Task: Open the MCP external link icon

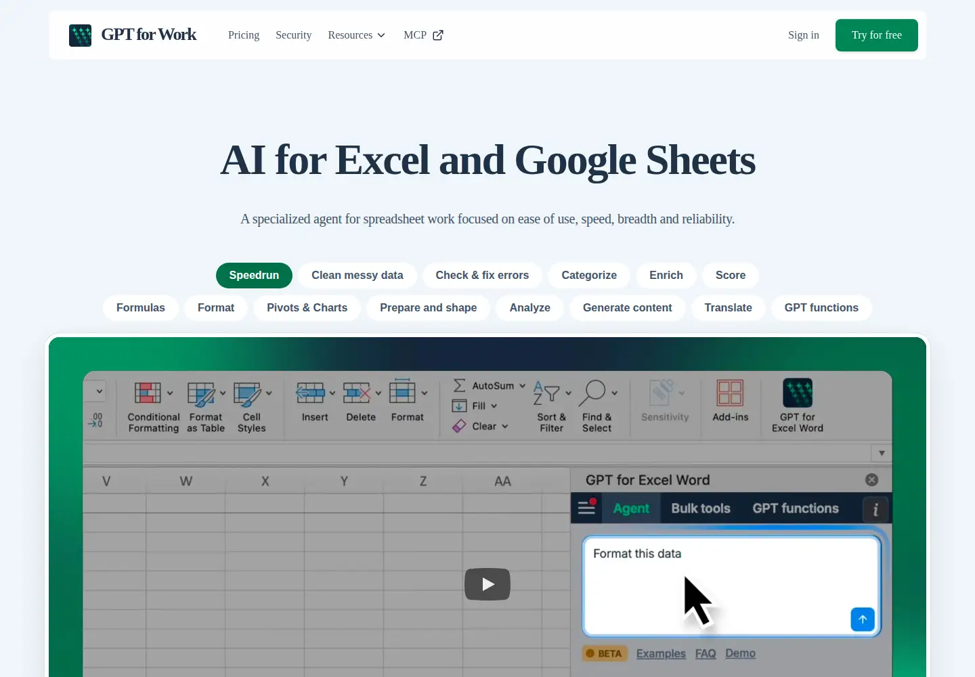Action: coord(438,35)
